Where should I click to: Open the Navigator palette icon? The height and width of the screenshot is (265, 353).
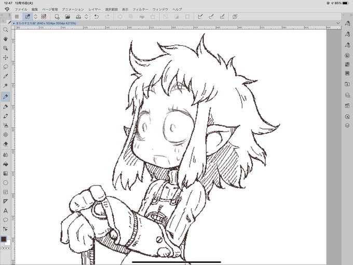[347, 117]
